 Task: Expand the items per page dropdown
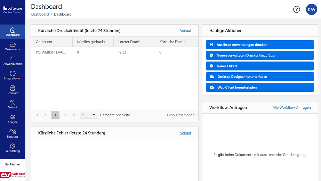[x=89, y=115]
